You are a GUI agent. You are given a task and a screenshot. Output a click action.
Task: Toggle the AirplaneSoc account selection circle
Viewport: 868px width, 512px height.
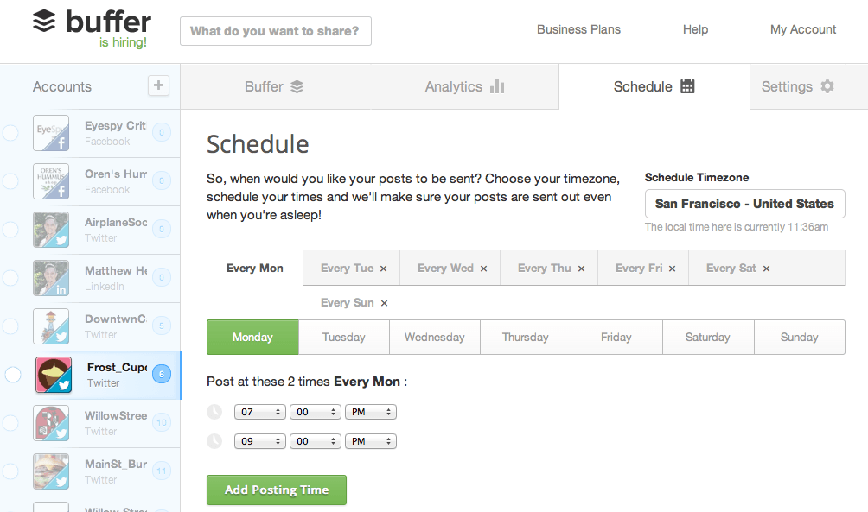(12, 230)
